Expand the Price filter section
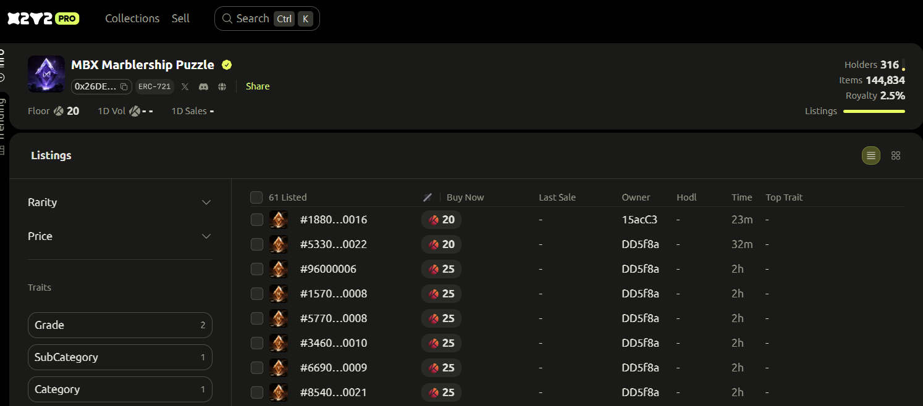Screen dimensions: 923x406 (120, 236)
